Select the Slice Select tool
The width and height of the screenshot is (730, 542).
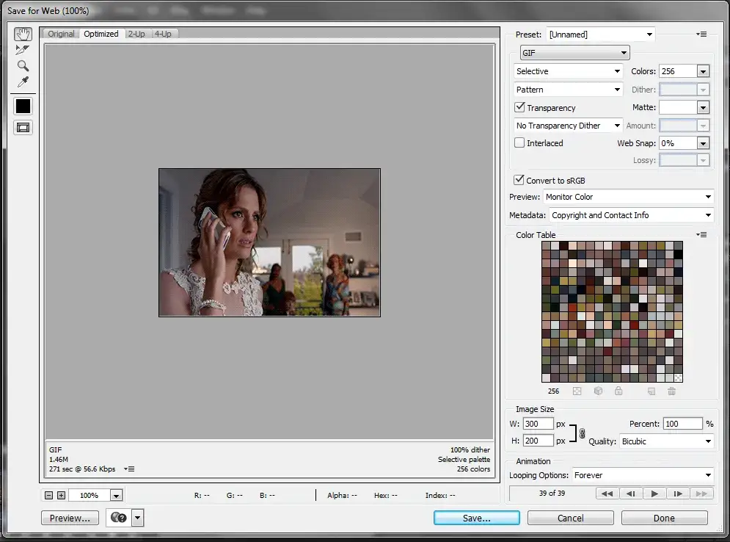click(23, 49)
